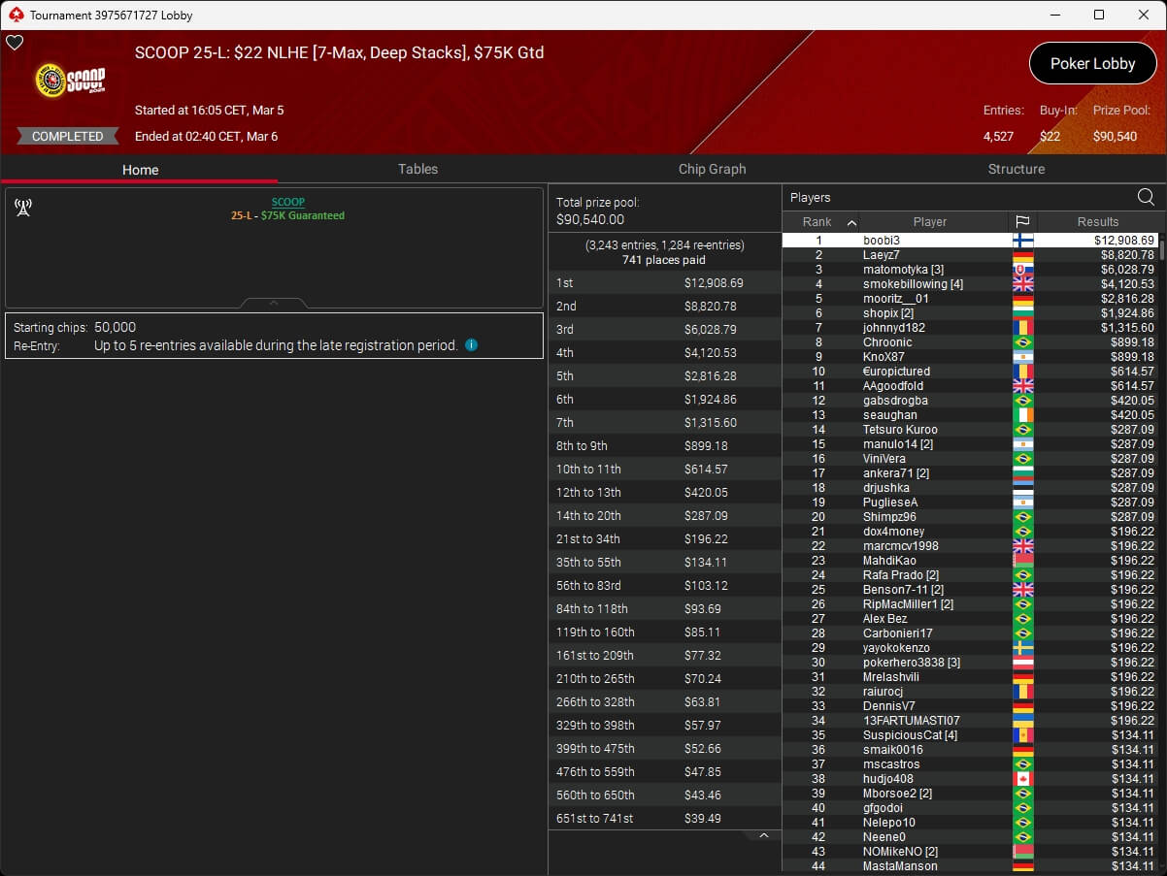Sort by the Results column header
1167x876 pixels.
point(1097,221)
